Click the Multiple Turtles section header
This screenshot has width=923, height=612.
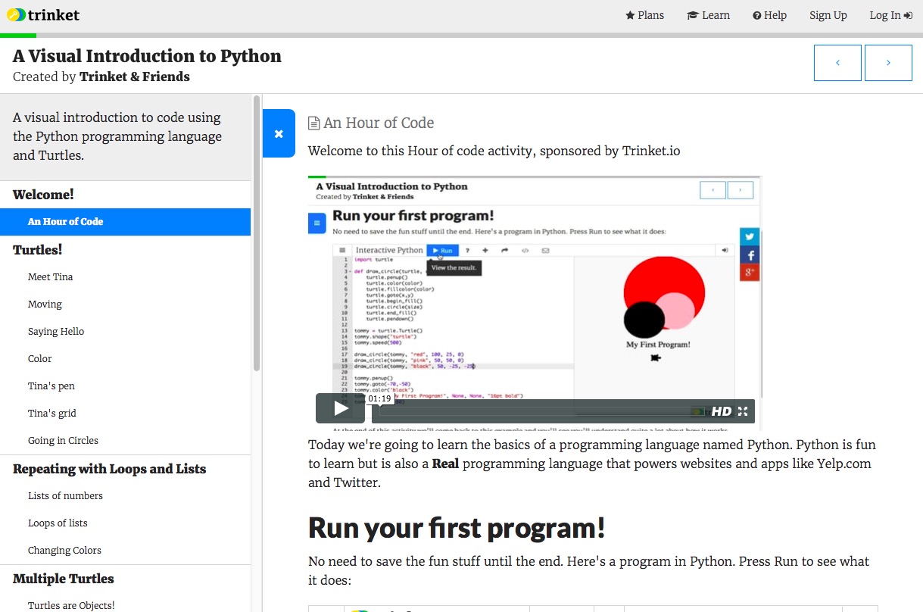point(64,579)
